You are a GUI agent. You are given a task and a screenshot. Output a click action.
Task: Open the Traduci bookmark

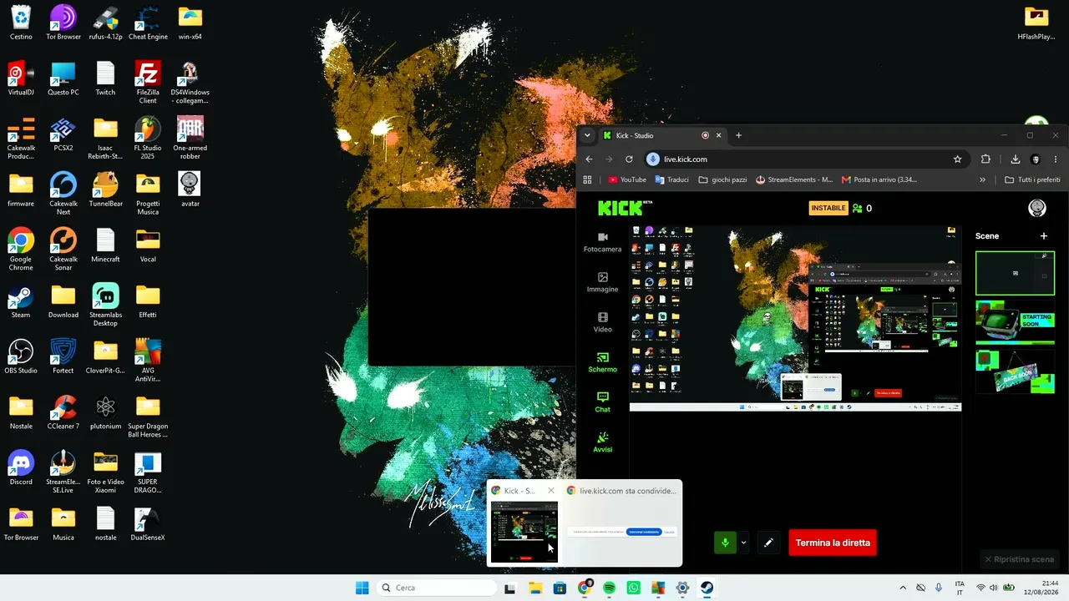click(671, 179)
